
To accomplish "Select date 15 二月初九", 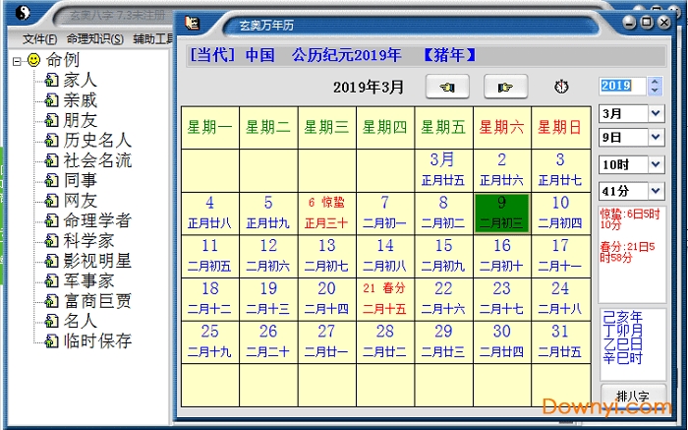I will click(443, 257).
